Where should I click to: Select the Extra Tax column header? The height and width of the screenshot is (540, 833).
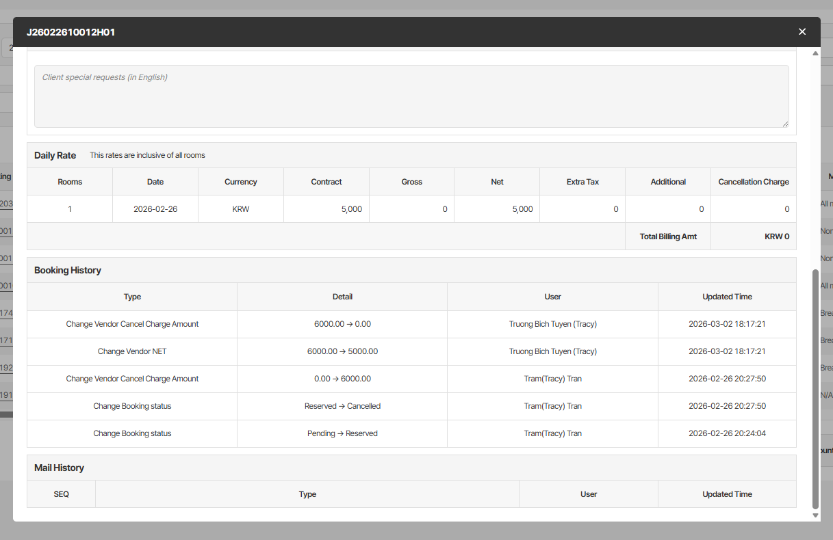click(x=582, y=182)
